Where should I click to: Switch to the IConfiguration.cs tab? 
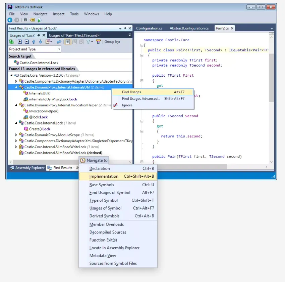click(x=149, y=28)
